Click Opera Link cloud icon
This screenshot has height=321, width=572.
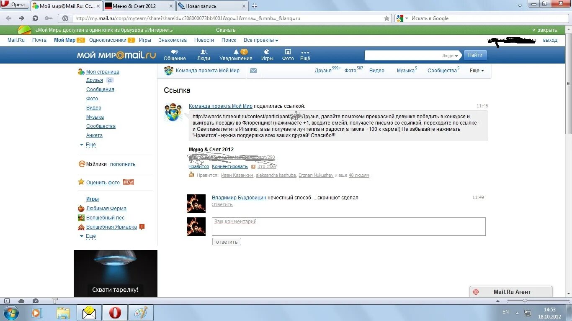click(x=21, y=301)
